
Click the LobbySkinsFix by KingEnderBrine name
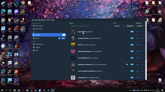click(x=88, y=78)
